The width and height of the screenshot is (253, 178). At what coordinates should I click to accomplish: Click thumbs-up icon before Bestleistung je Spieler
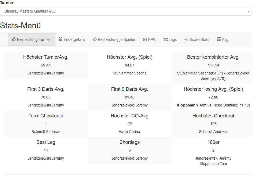point(95,39)
